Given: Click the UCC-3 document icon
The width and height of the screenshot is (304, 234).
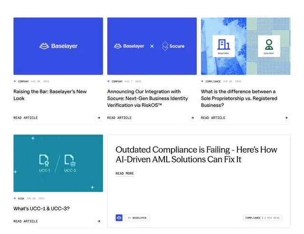Looking at the screenshot, I should [x=70, y=160].
